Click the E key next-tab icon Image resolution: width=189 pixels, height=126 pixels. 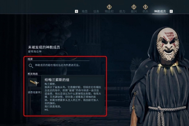point(171,11)
